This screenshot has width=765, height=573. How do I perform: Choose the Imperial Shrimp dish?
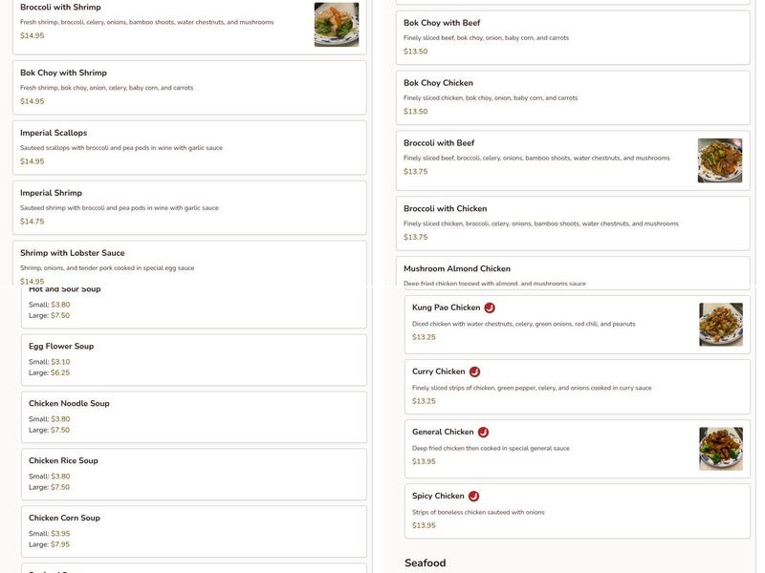coord(189,207)
